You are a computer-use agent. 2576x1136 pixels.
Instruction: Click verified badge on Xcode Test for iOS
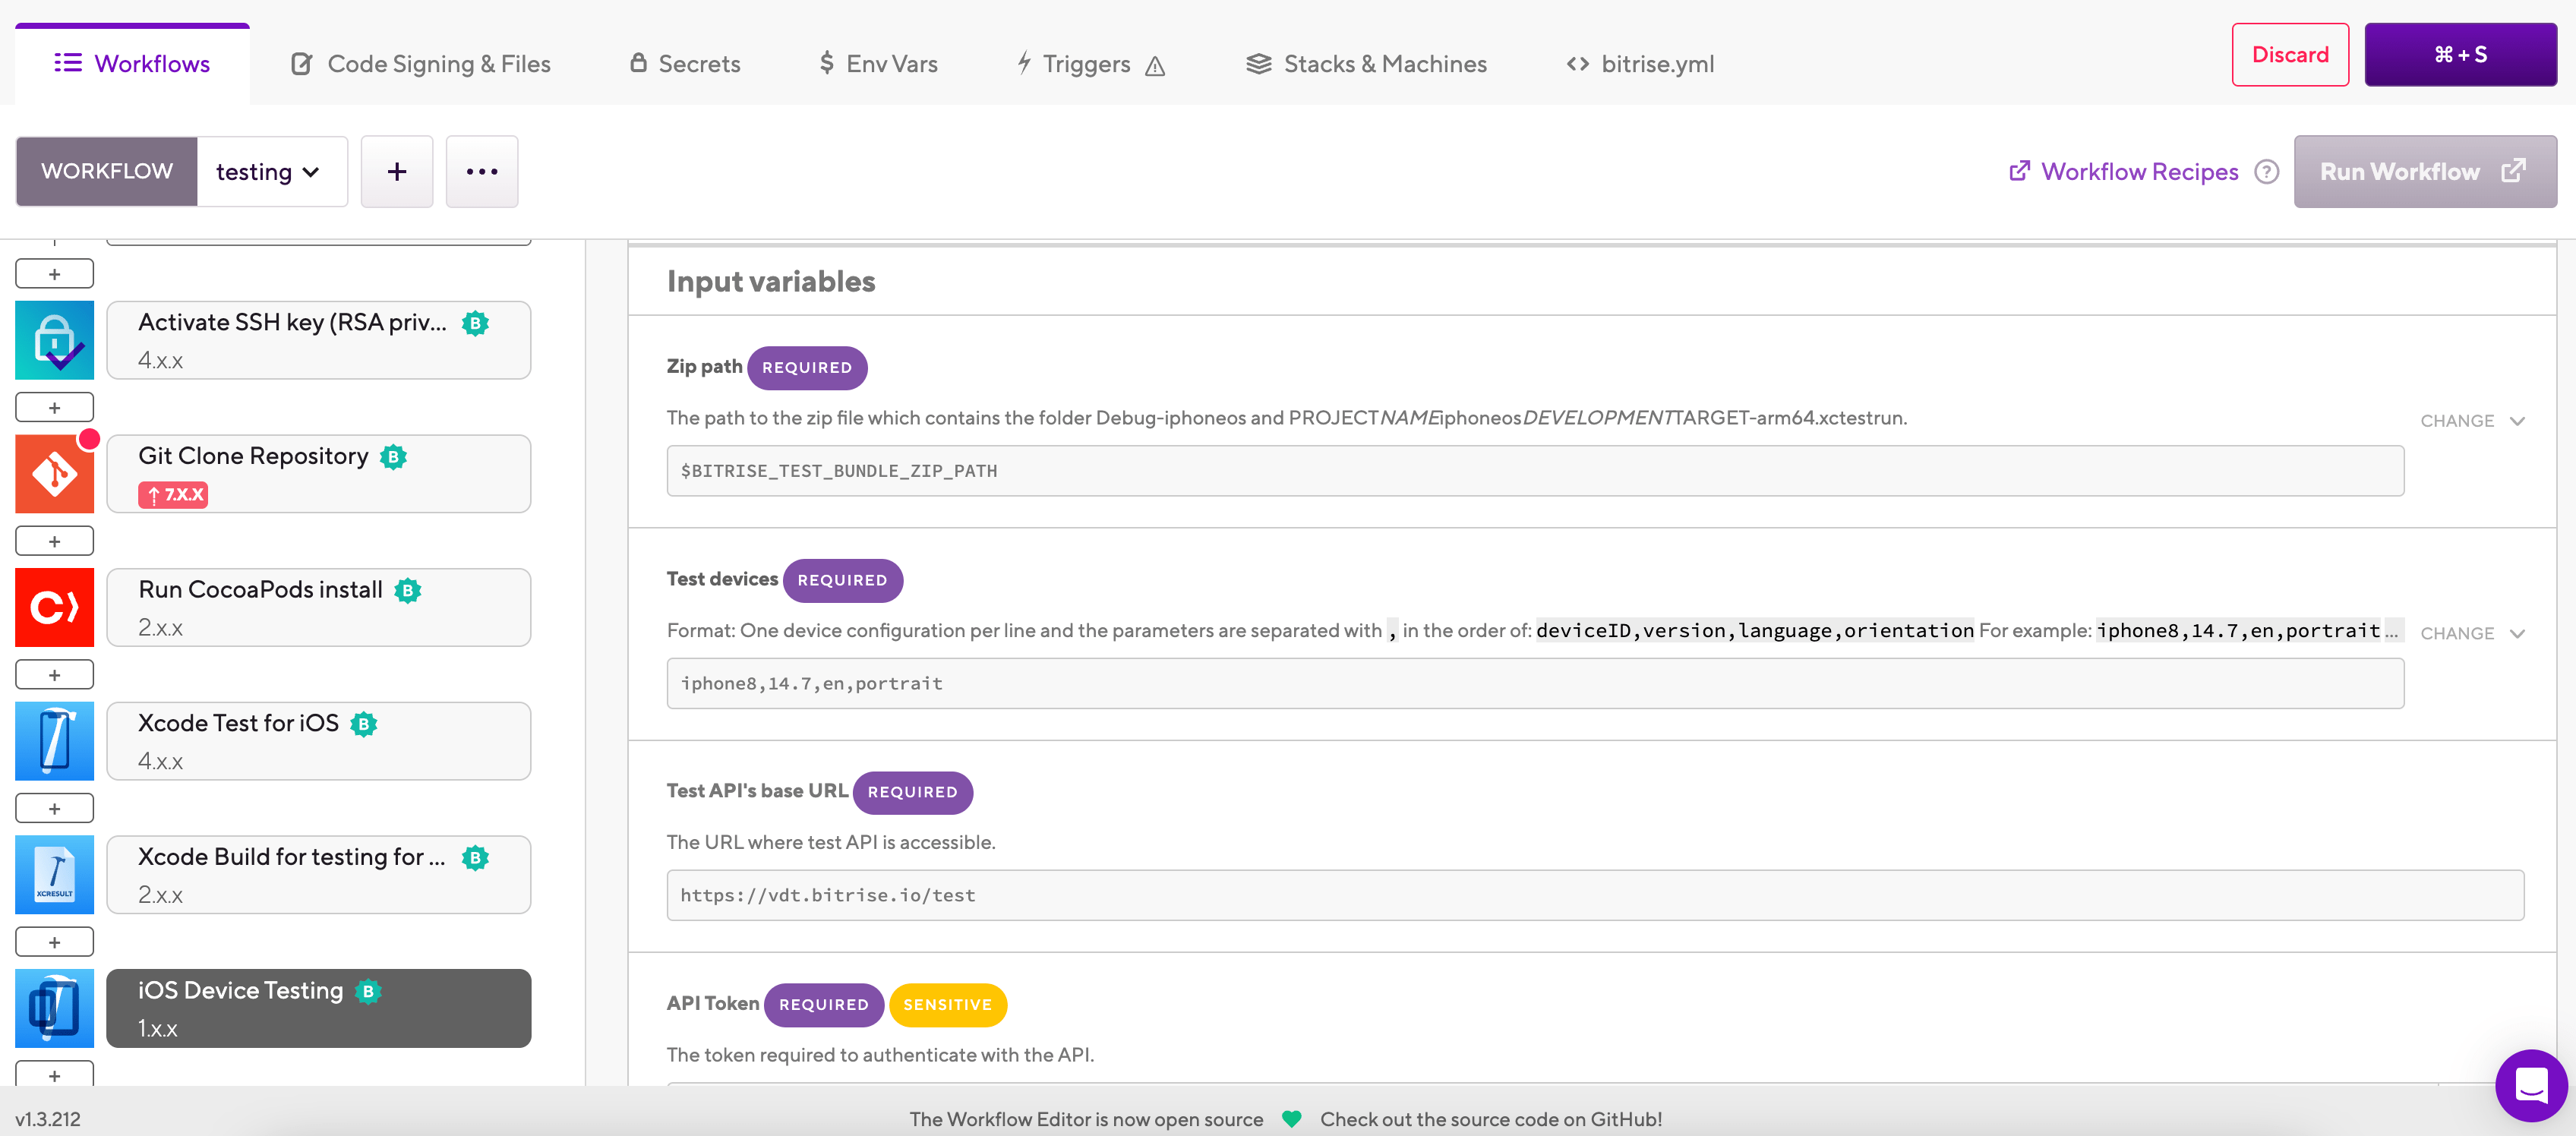pyautogui.click(x=364, y=724)
